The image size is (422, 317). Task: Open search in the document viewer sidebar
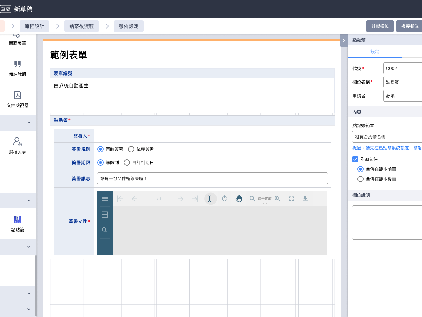click(x=105, y=230)
